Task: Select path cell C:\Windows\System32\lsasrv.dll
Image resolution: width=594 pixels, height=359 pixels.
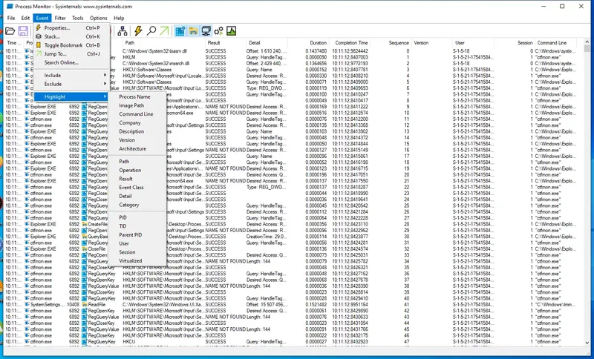Action: click(154, 51)
